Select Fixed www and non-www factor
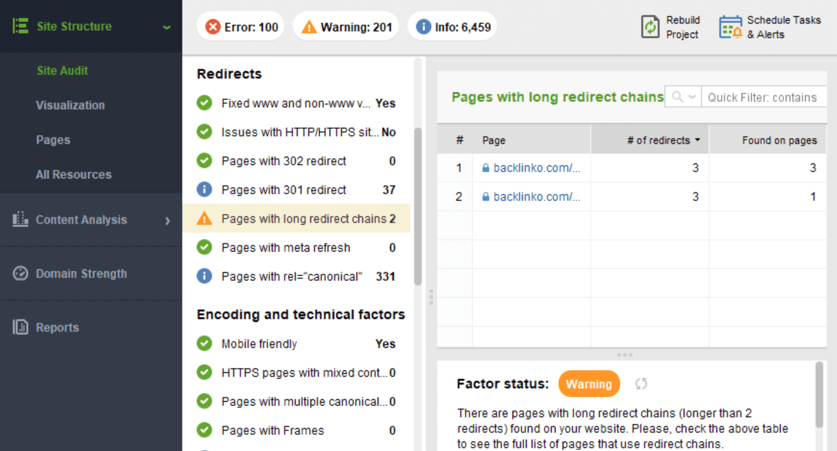Screen dimensions: 837x451 click(x=296, y=103)
